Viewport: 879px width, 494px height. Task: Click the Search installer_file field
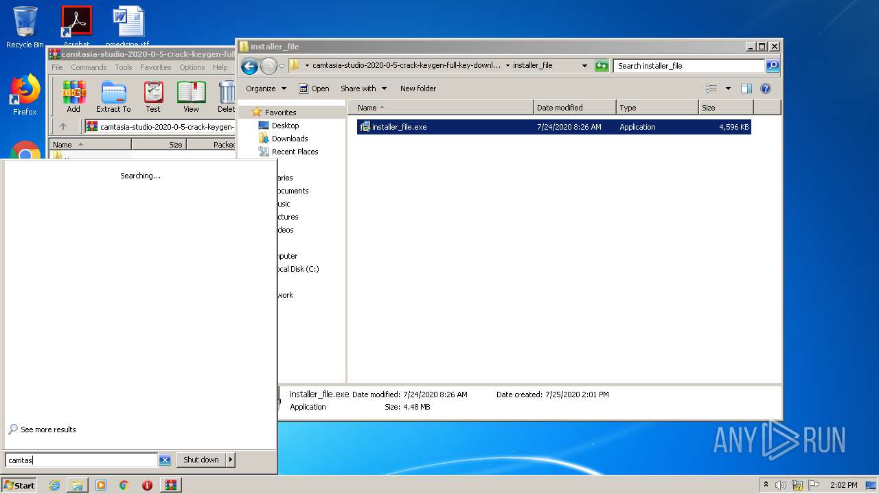(x=689, y=66)
